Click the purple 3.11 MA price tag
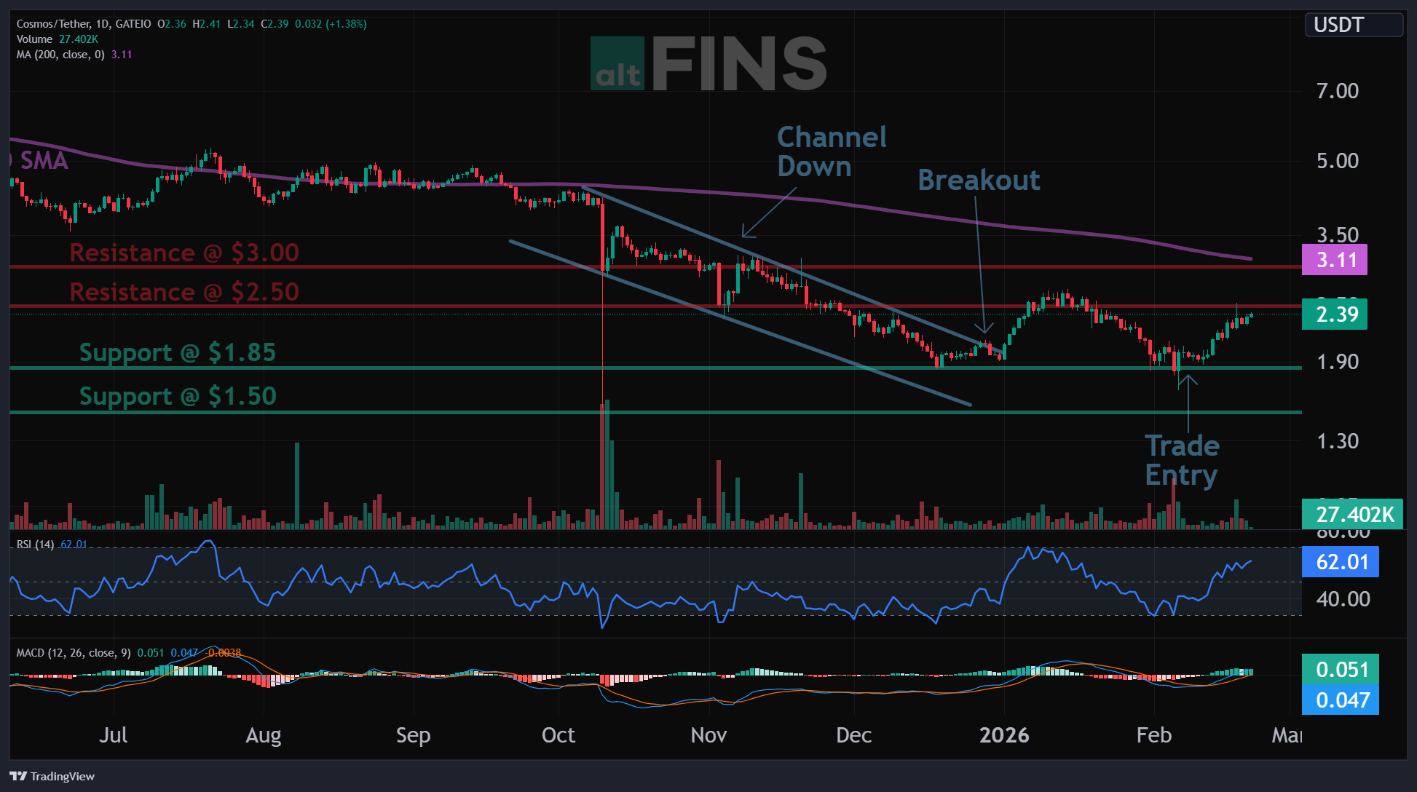The image size is (1417, 792). point(1334,260)
